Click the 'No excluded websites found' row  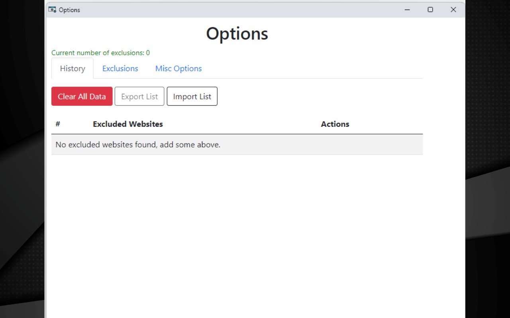point(237,145)
